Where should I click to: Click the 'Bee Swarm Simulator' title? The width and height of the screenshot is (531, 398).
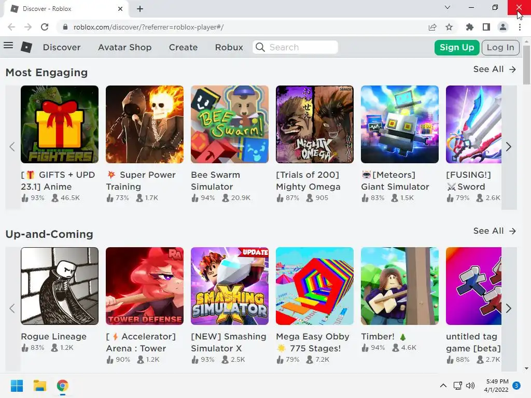coord(215,181)
